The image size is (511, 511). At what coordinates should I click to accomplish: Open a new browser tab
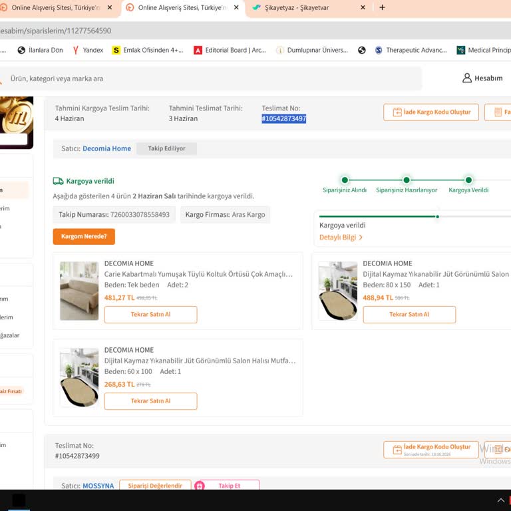[x=383, y=7]
